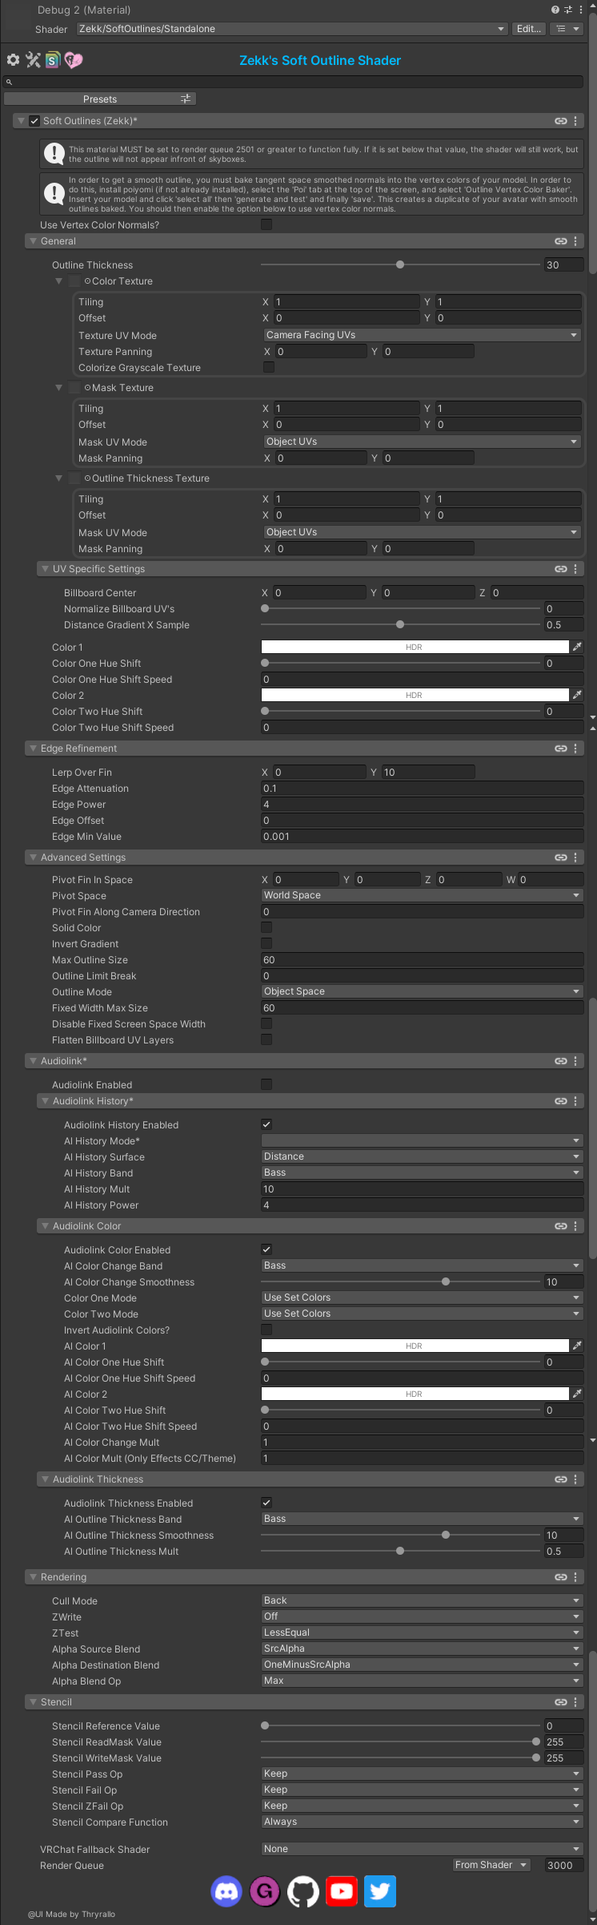Click the shader Edit... button

[529, 29]
